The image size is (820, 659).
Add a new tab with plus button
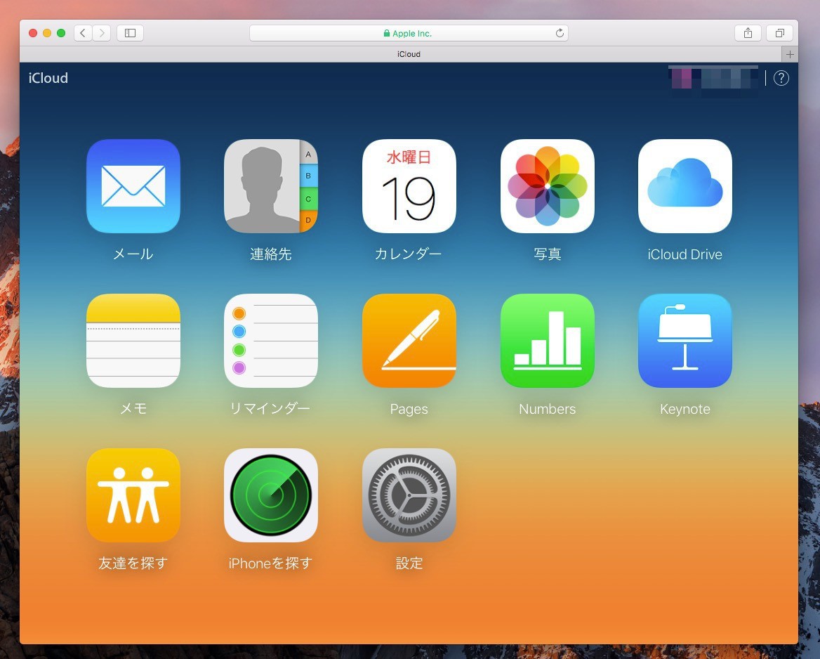tap(790, 54)
